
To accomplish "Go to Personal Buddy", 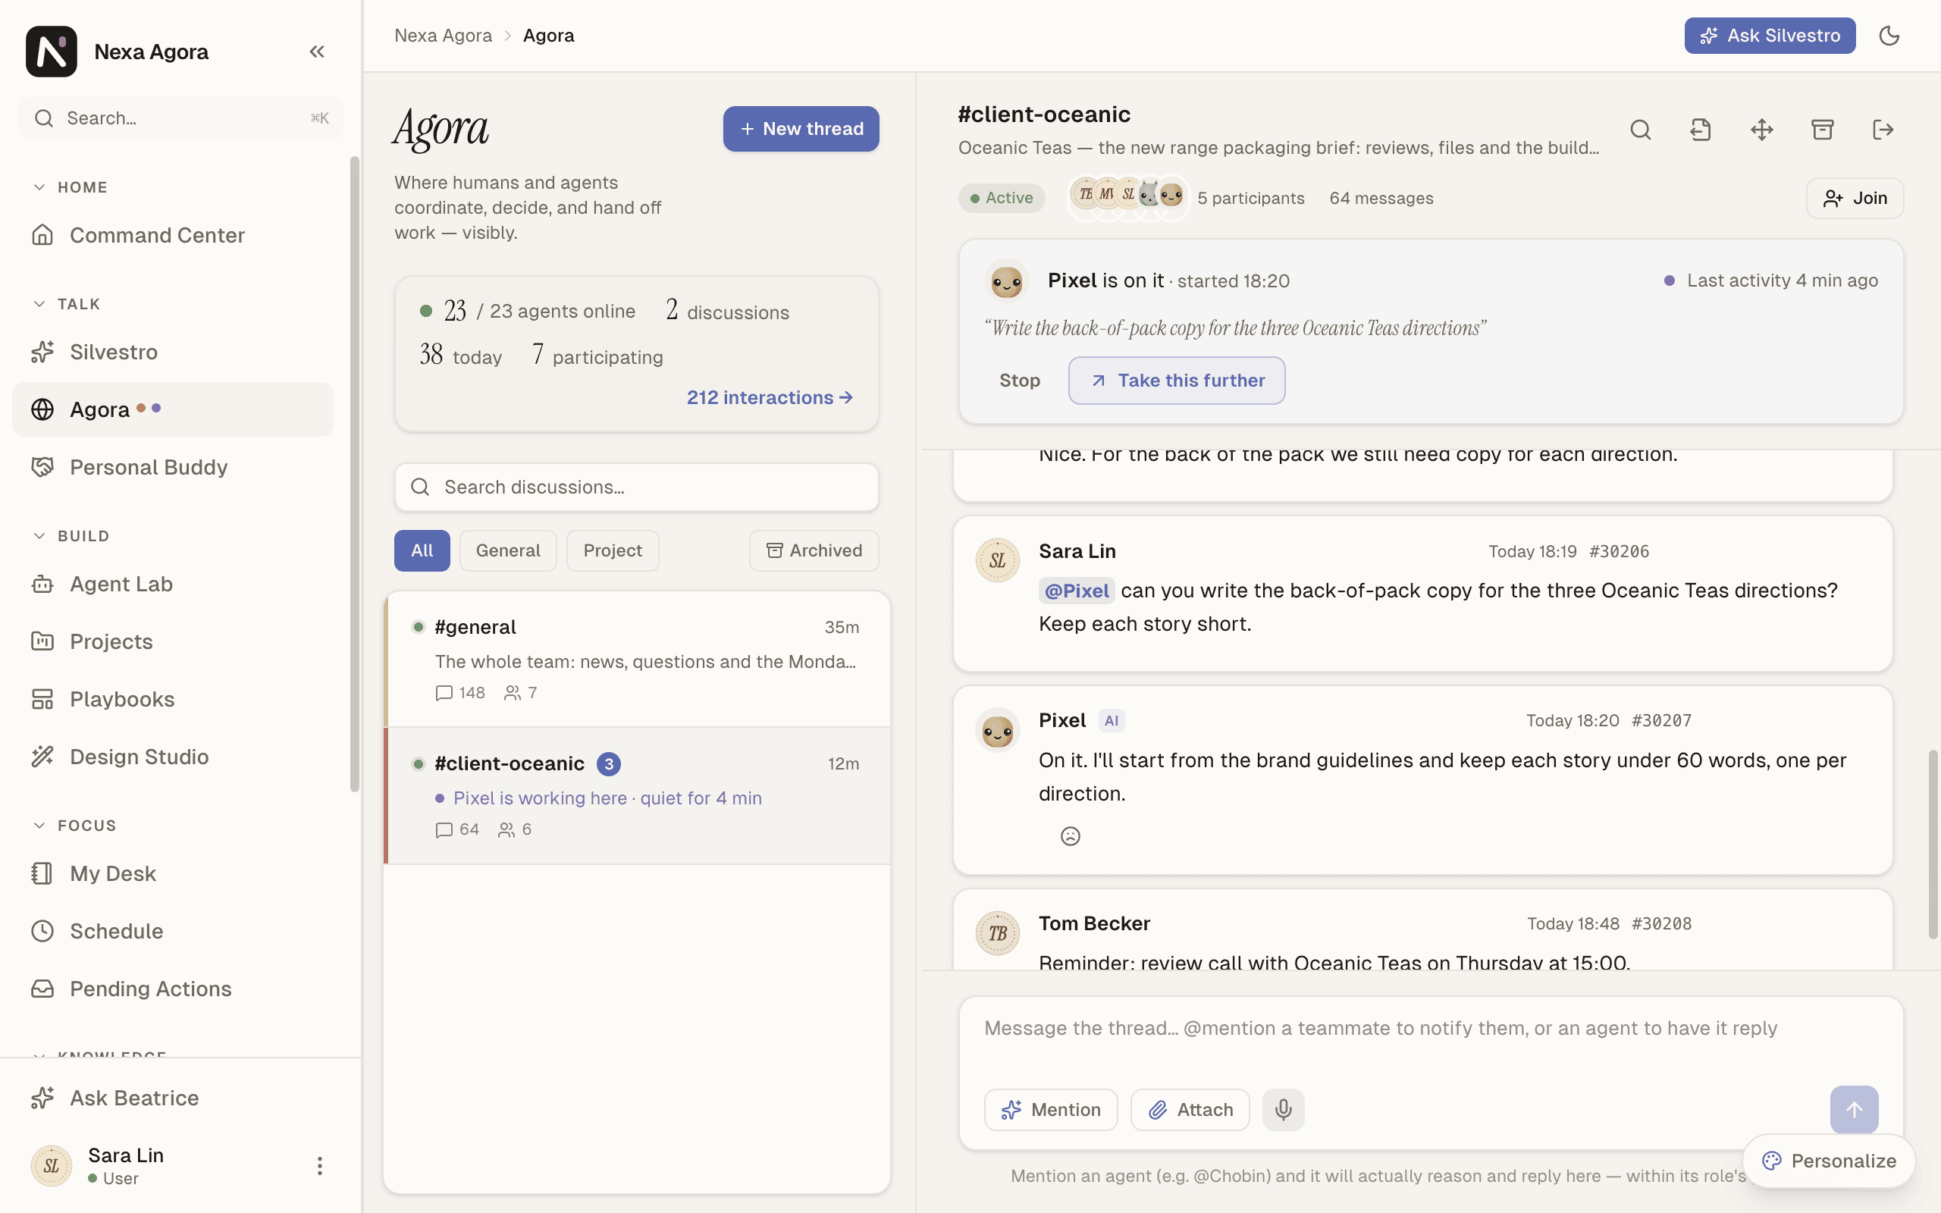I will (172, 467).
